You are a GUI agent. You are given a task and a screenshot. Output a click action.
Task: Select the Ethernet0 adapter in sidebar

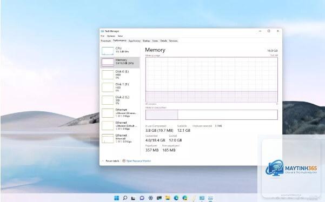coord(120,138)
